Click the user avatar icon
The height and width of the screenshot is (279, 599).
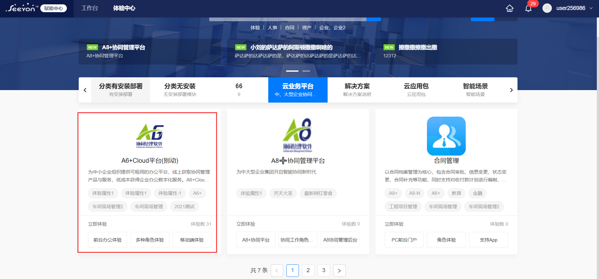[547, 8]
